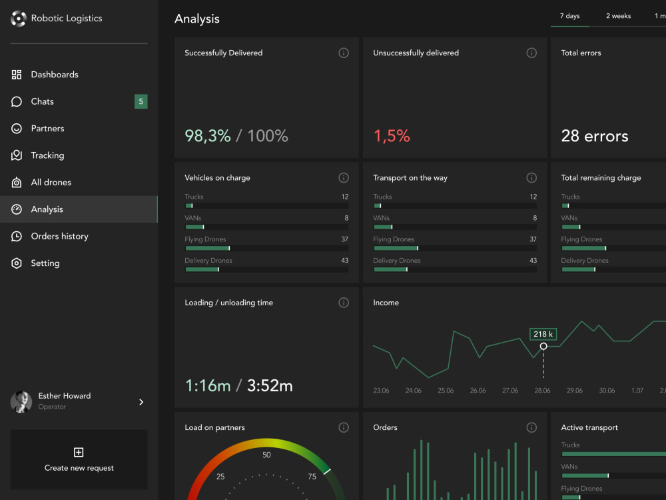
Task: Show info for Load on partners
Action: (x=344, y=427)
